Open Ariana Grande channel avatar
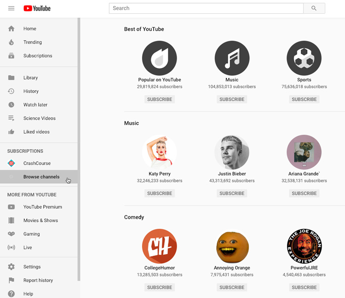 [x=304, y=152]
